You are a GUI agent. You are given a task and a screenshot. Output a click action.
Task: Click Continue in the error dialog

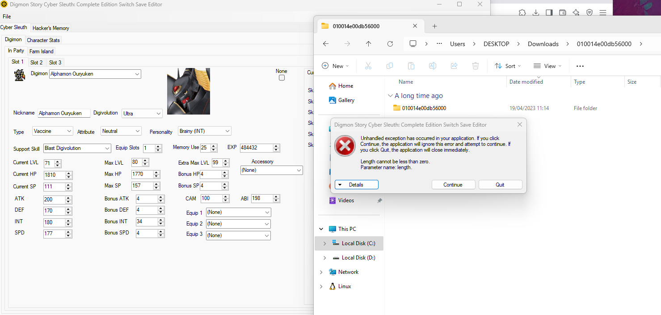[x=453, y=185]
